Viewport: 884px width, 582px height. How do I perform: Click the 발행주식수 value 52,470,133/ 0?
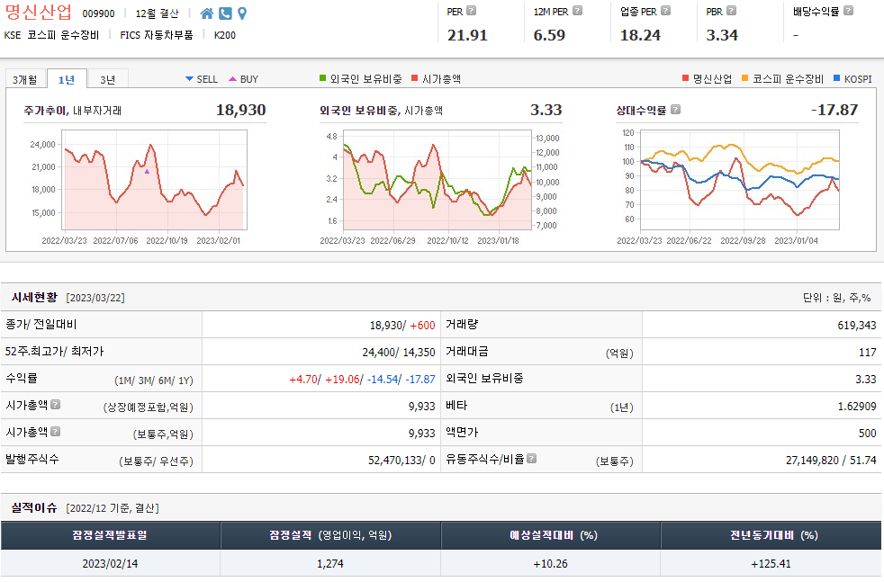click(x=401, y=461)
